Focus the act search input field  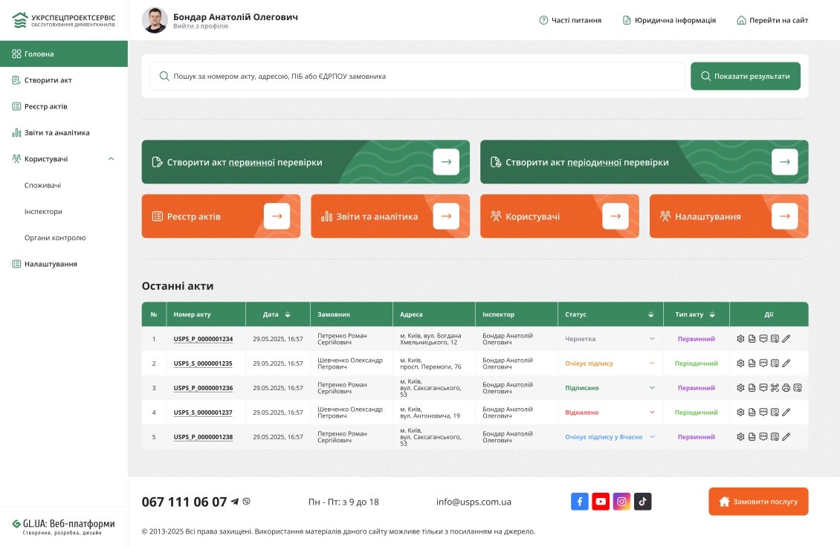coord(417,76)
